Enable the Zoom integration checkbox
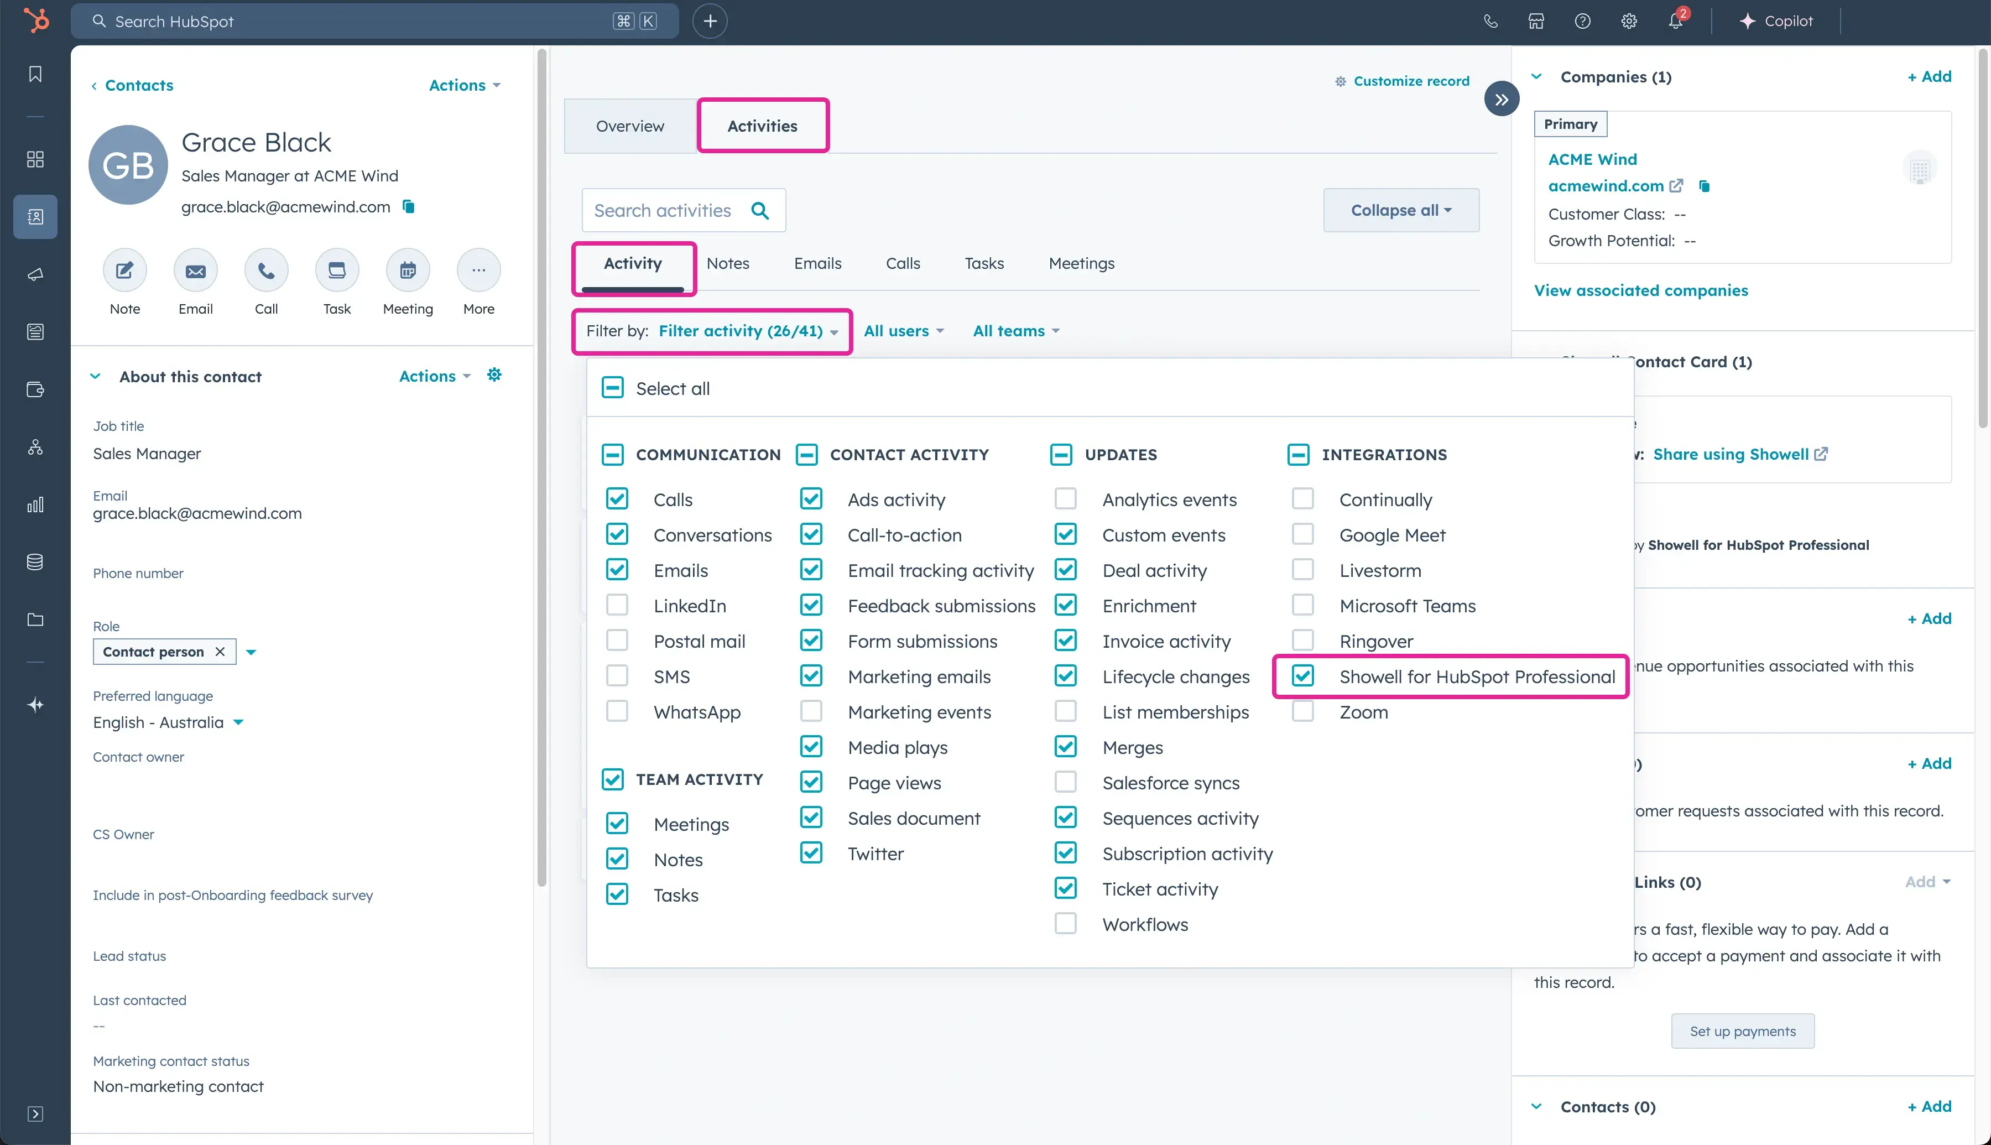Viewport: 1991px width, 1145px height. point(1302,711)
